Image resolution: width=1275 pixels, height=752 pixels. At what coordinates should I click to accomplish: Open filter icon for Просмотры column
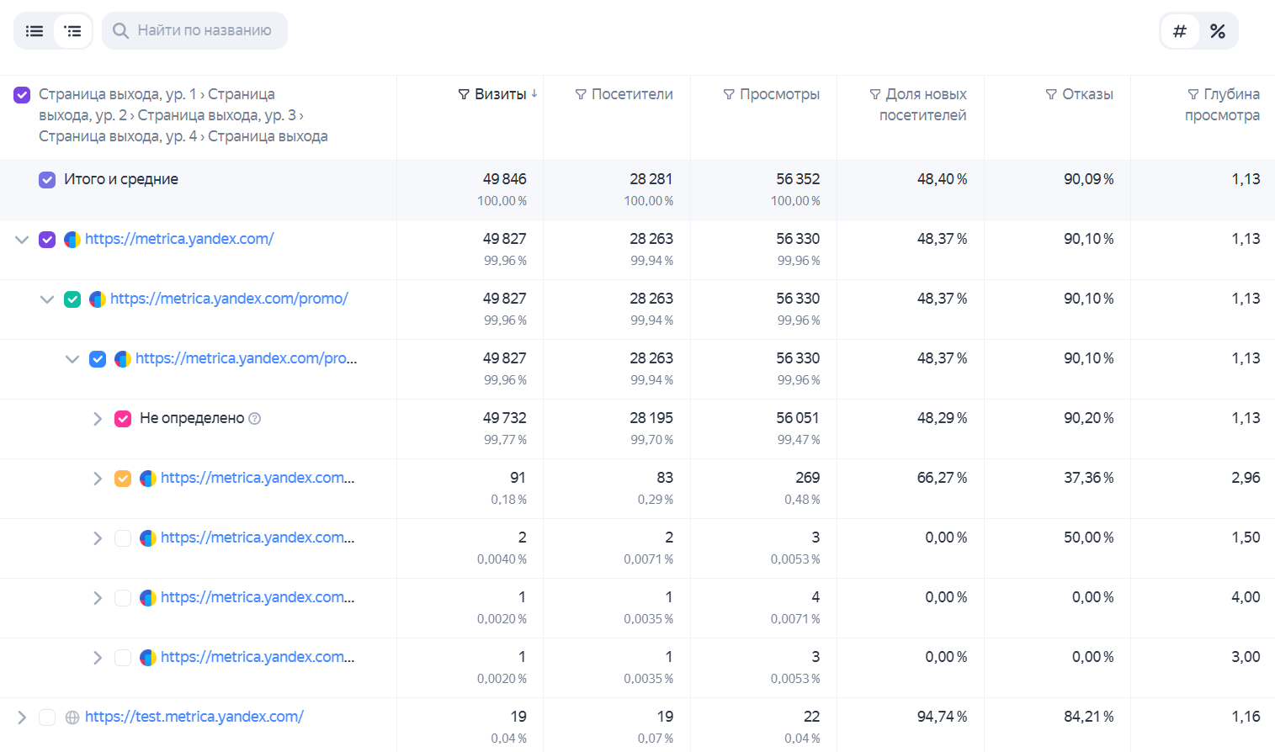point(729,94)
